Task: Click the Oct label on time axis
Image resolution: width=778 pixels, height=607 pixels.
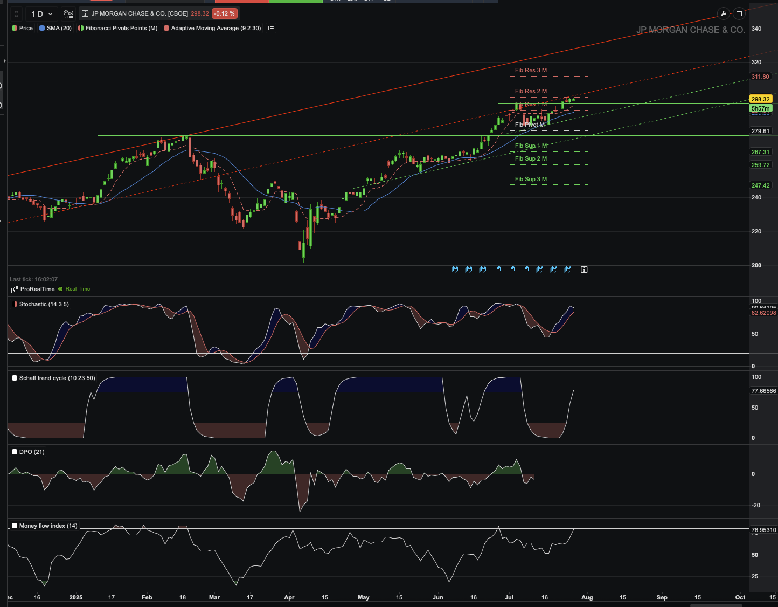Action: 740,597
